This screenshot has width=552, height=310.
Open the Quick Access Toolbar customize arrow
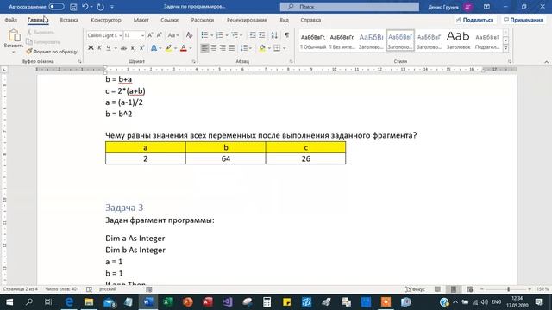[x=112, y=7]
